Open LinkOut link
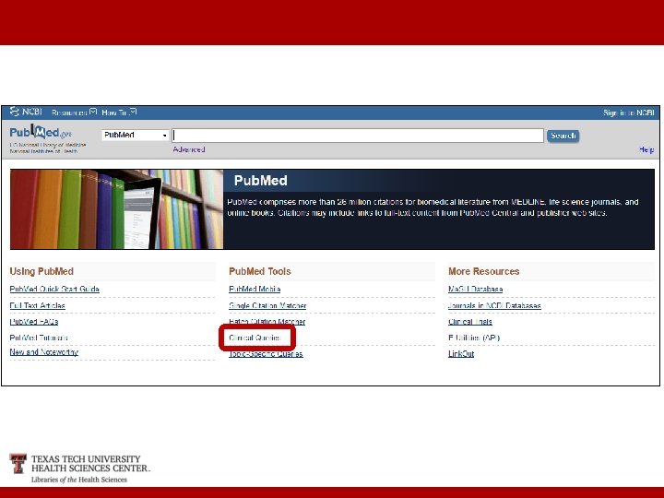The width and height of the screenshot is (664, 498). point(461,354)
